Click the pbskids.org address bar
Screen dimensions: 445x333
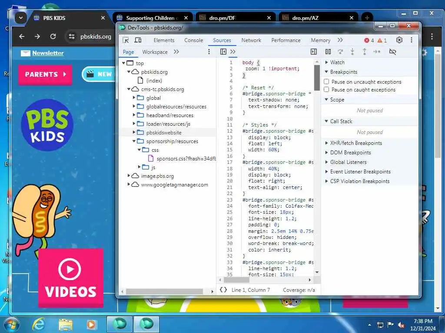point(95,36)
